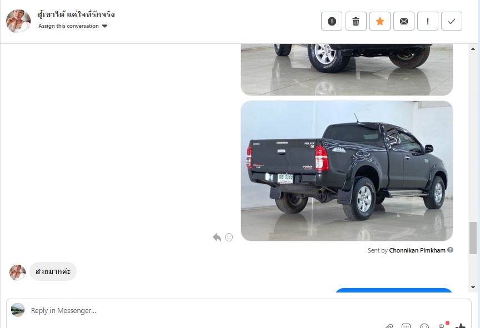Open saved replies speech bubble icon
480x328 pixels.
(406, 326)
